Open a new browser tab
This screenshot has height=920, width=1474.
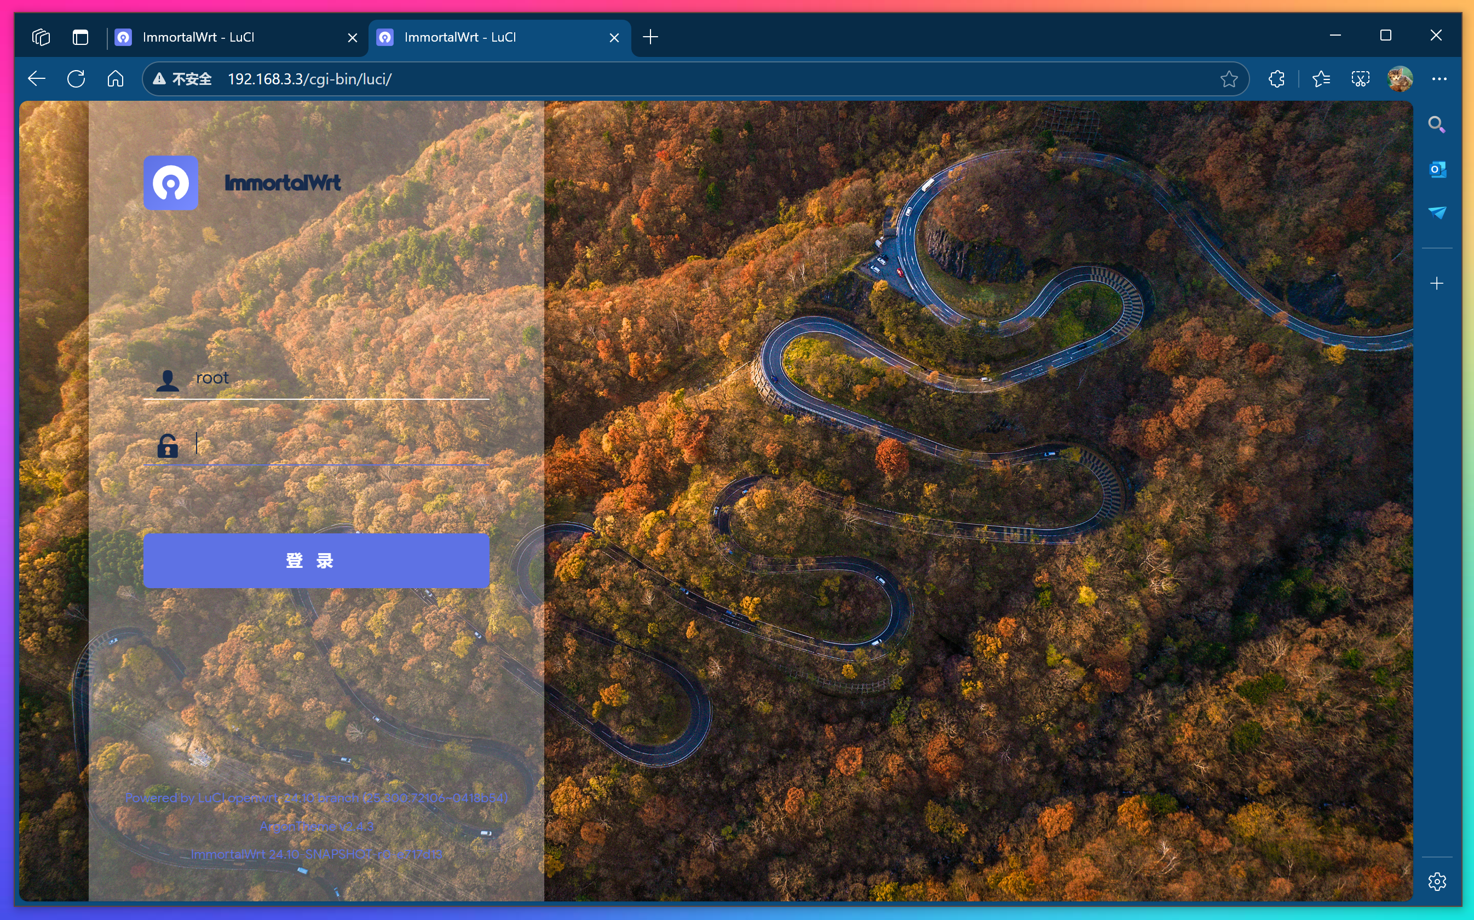point(650,37)
